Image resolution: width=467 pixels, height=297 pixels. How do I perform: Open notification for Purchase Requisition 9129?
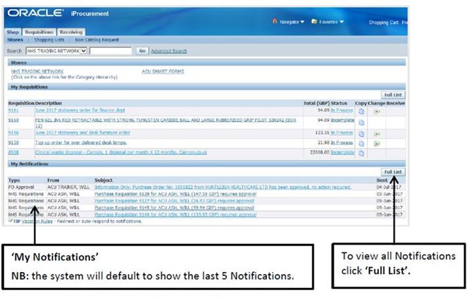(176, 194)
